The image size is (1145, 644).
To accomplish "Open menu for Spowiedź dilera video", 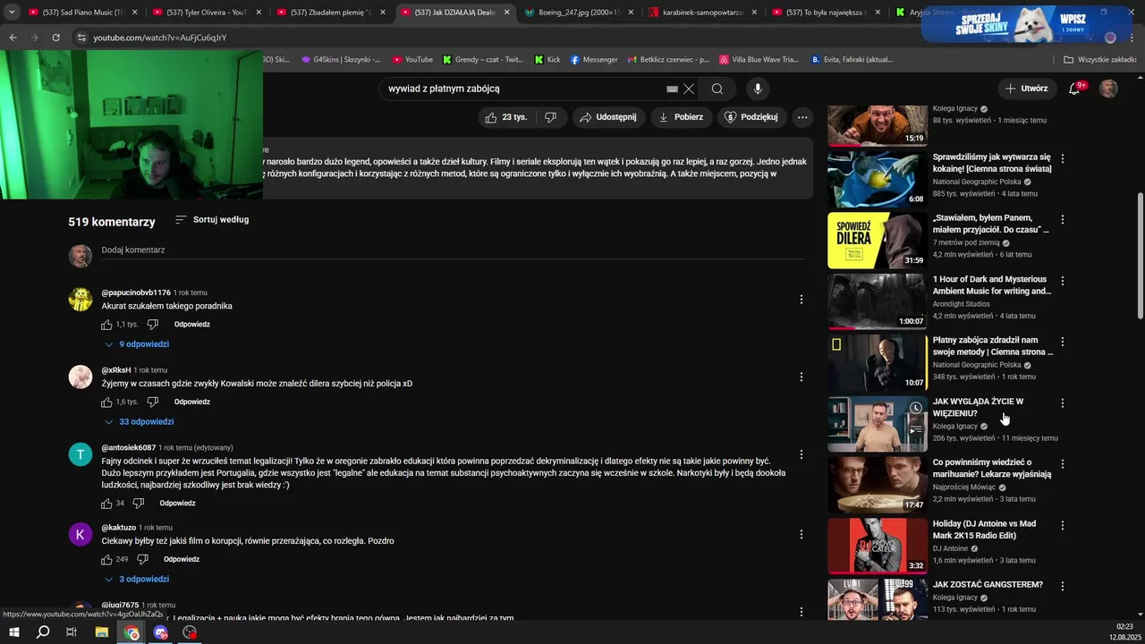I will 1063,219.
